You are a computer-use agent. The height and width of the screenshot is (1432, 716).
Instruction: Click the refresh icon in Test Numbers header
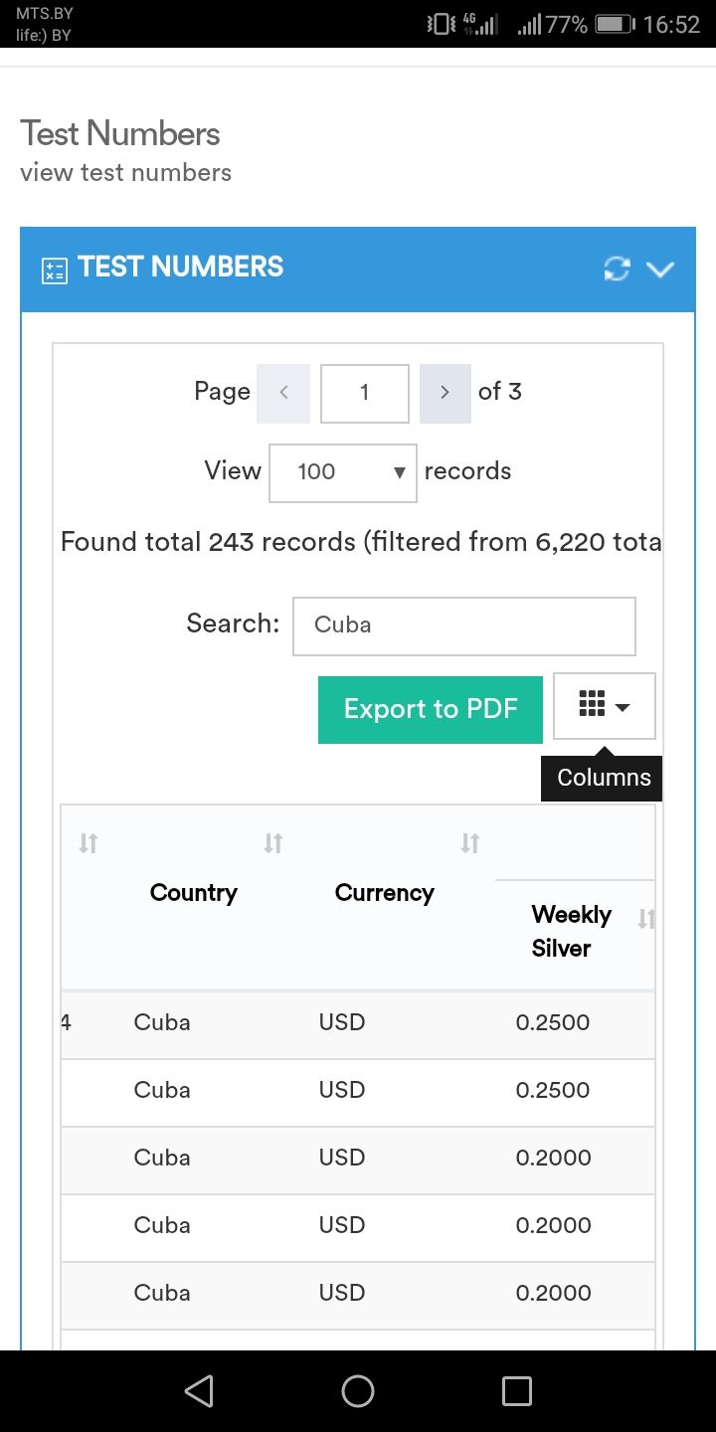[617, 268]
